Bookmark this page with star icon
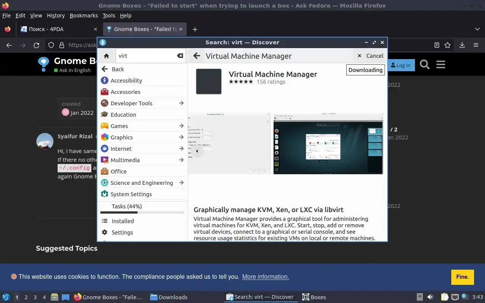Viewport: 485px width, 303px height. pos(447,45)
